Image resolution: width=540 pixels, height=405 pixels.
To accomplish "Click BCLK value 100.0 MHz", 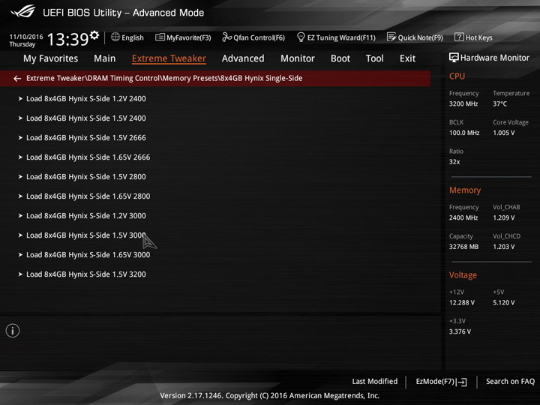I will click(464, 133).
